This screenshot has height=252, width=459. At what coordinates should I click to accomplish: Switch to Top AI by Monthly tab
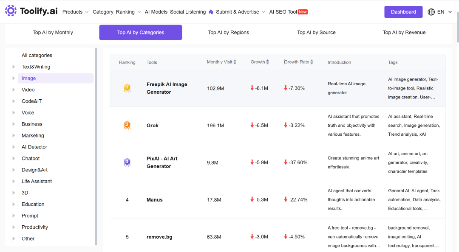coord(53,32)
